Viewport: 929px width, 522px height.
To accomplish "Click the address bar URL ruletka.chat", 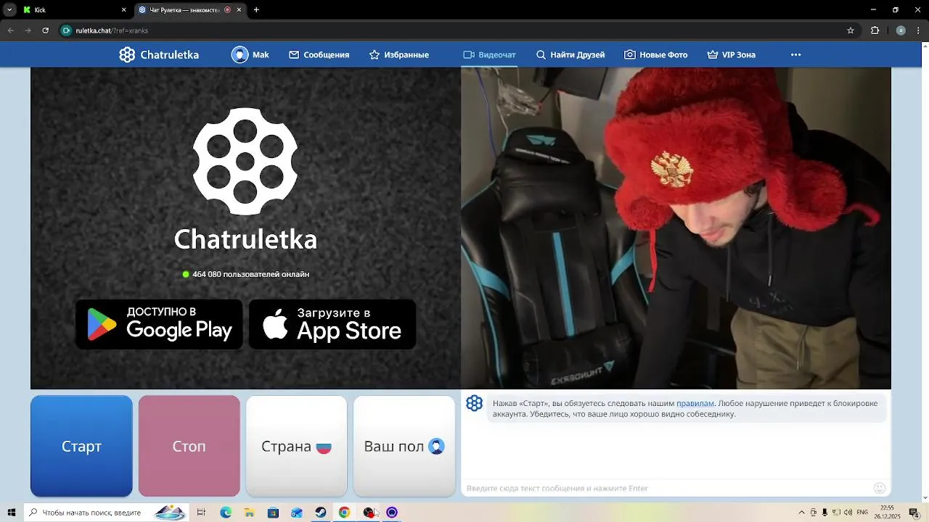I will [x=112, y=30].
